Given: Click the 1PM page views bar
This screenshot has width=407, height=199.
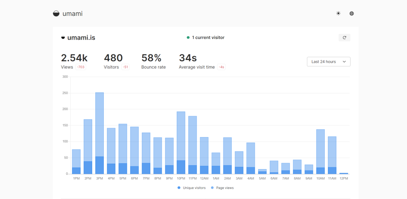Looking at the screenshot, I should pos(76,158).
